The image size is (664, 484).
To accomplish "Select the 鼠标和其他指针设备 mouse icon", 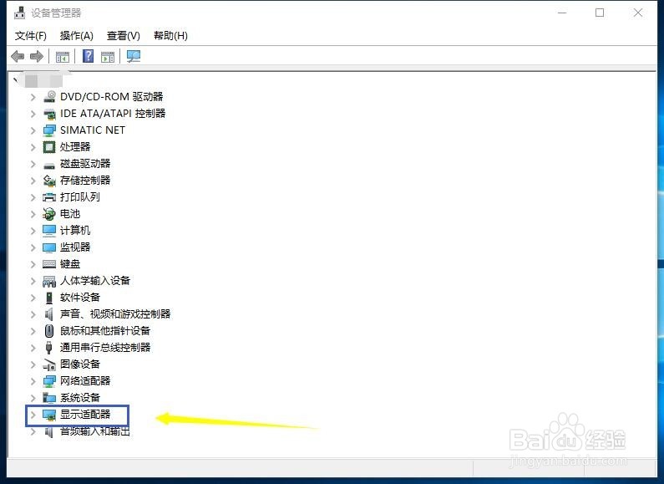I will click(x=49, y=331).
